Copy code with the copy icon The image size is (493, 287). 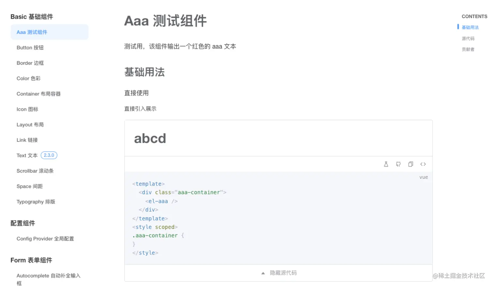tap(411, 164)
